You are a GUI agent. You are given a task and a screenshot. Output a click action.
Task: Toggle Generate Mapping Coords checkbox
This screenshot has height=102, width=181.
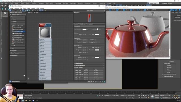pos(163,75)
